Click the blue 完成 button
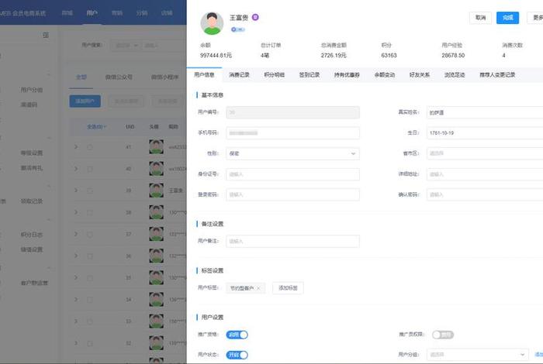Image resolution: width=543 pixels, height=364 pixels. point(507,18)
